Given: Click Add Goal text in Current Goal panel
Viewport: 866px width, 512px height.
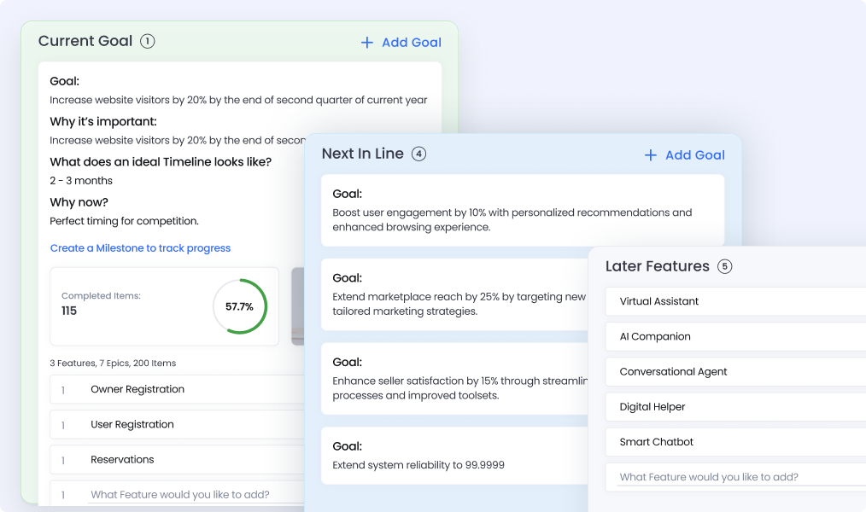Looking at the screenshot, I should coord(411,43).
